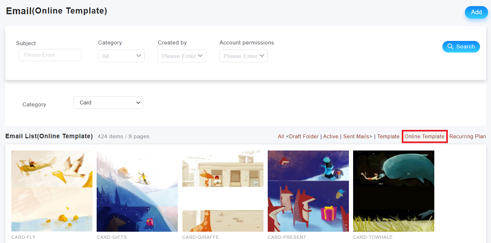Click the Subject field label
The image size is (491, 243).
coord(26,43)
